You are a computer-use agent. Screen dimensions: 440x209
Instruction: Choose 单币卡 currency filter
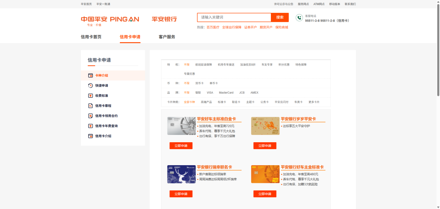pos(214,83)
